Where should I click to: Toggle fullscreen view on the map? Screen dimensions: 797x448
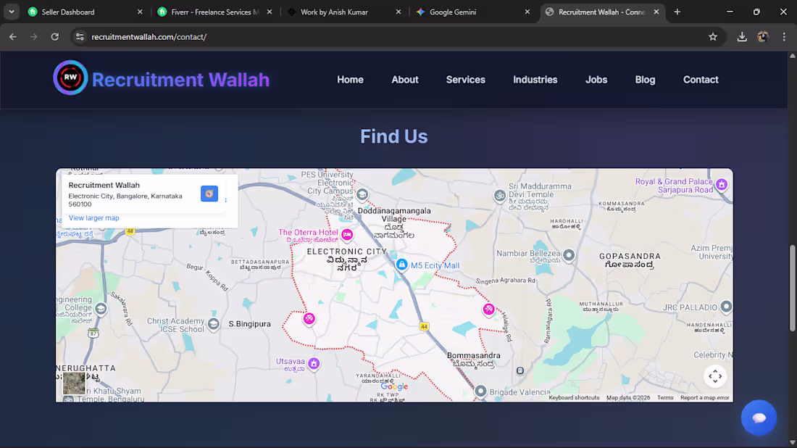point(714,376)
